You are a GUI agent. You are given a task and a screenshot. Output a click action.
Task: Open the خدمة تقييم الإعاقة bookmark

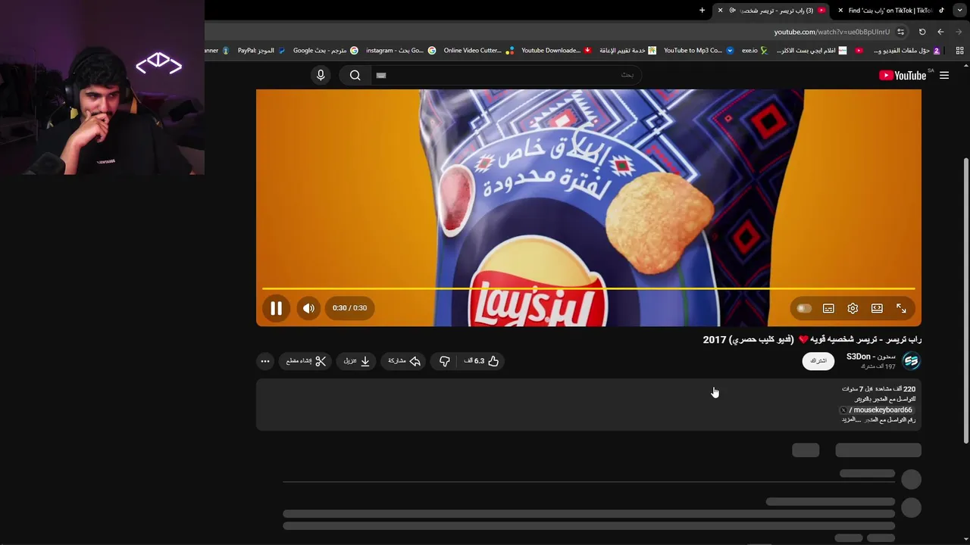pos(627,51)
